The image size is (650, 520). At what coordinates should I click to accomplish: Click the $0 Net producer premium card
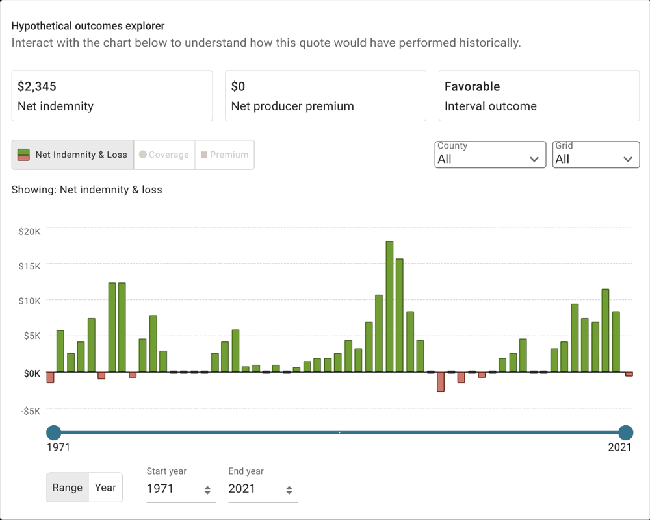click(x=326, y=96)
